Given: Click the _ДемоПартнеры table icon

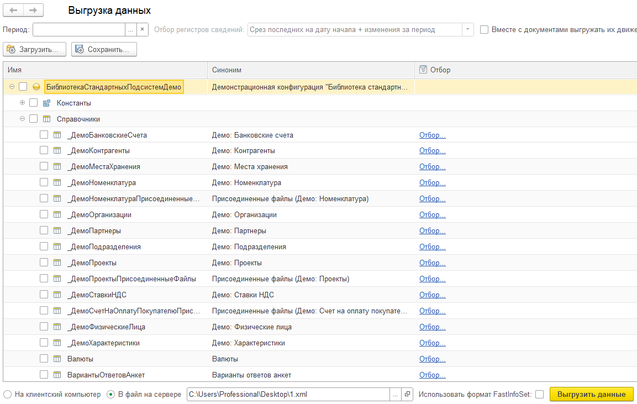Looking at the screenshot, I should pos(57,231).
